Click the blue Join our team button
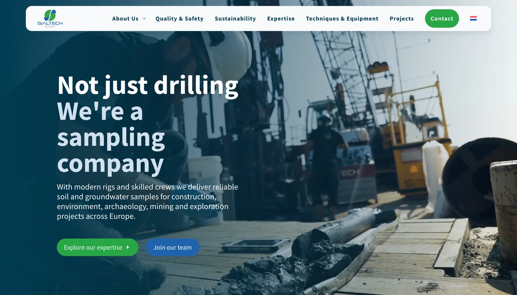 point(172,247)
